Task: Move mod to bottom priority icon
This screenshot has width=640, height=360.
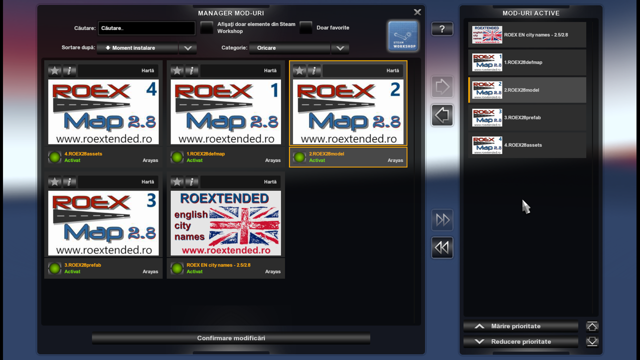Action: pos(592,342)
